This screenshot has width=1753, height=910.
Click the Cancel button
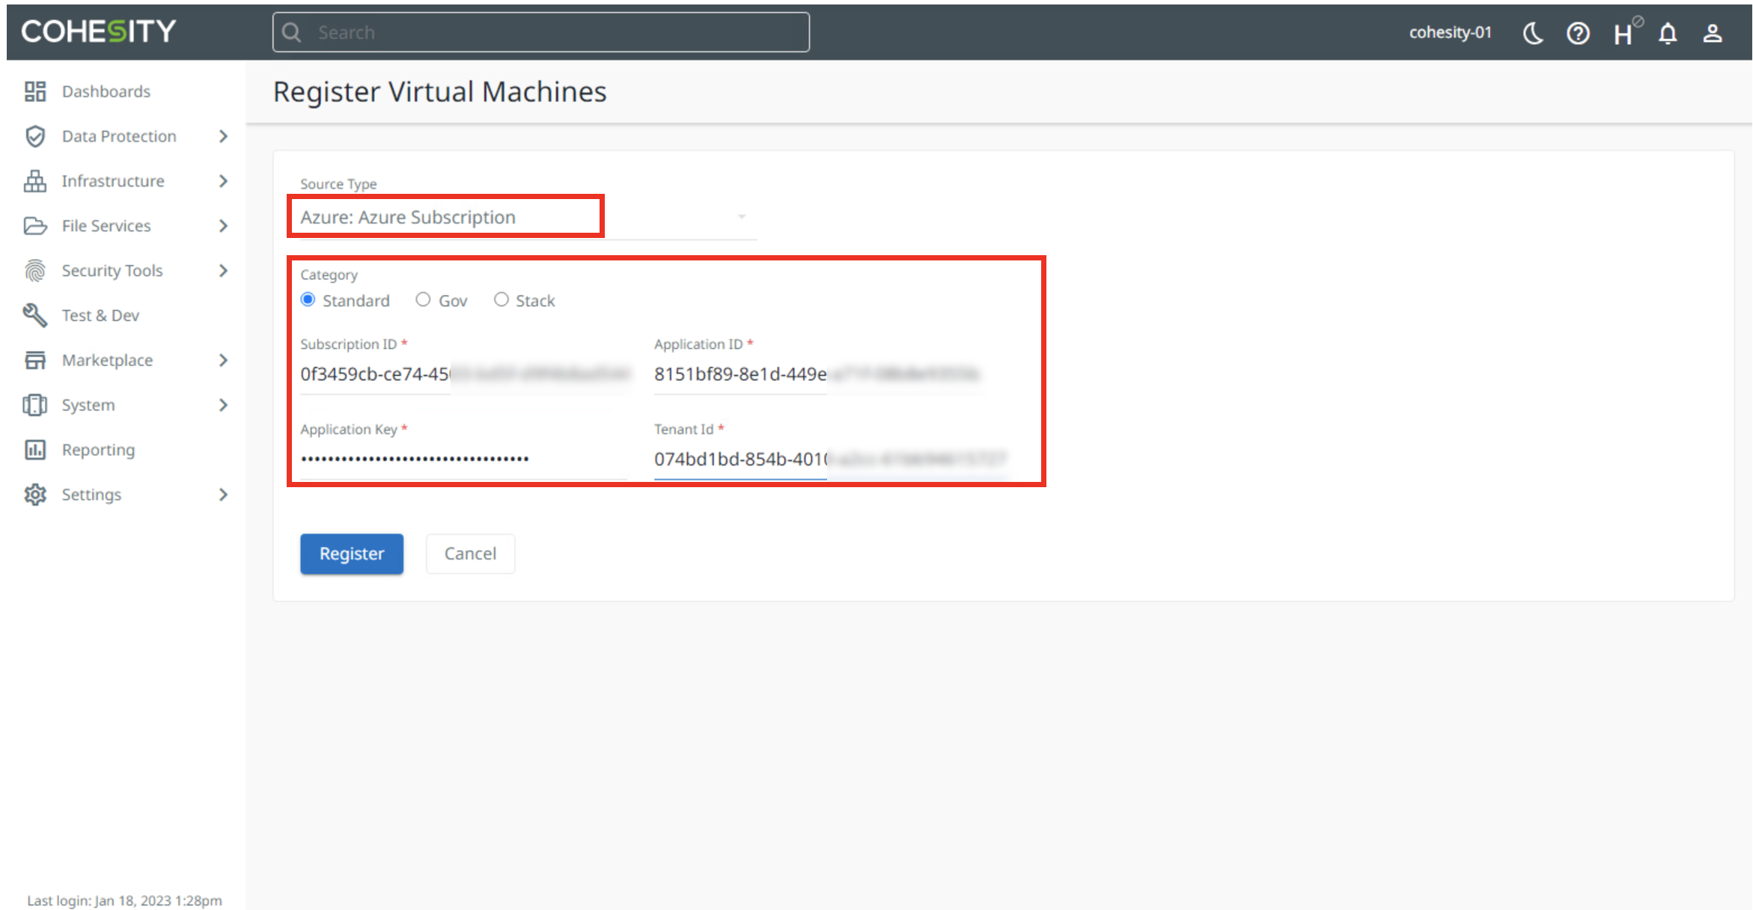(x=470, y=554)
